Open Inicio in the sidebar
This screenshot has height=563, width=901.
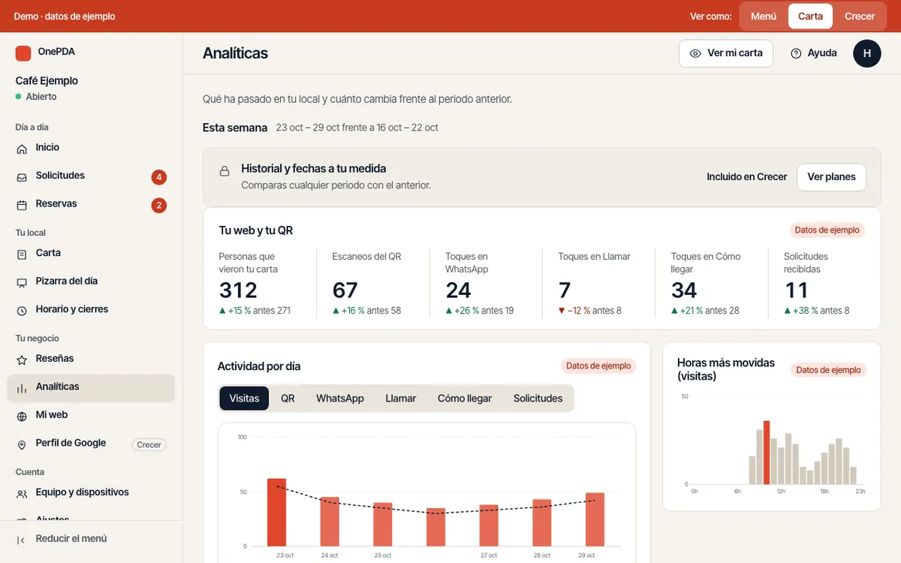(x=91, y=148)
